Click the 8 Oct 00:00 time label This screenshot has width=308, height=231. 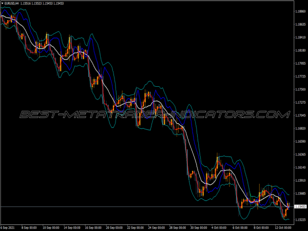tap(261, 227)
